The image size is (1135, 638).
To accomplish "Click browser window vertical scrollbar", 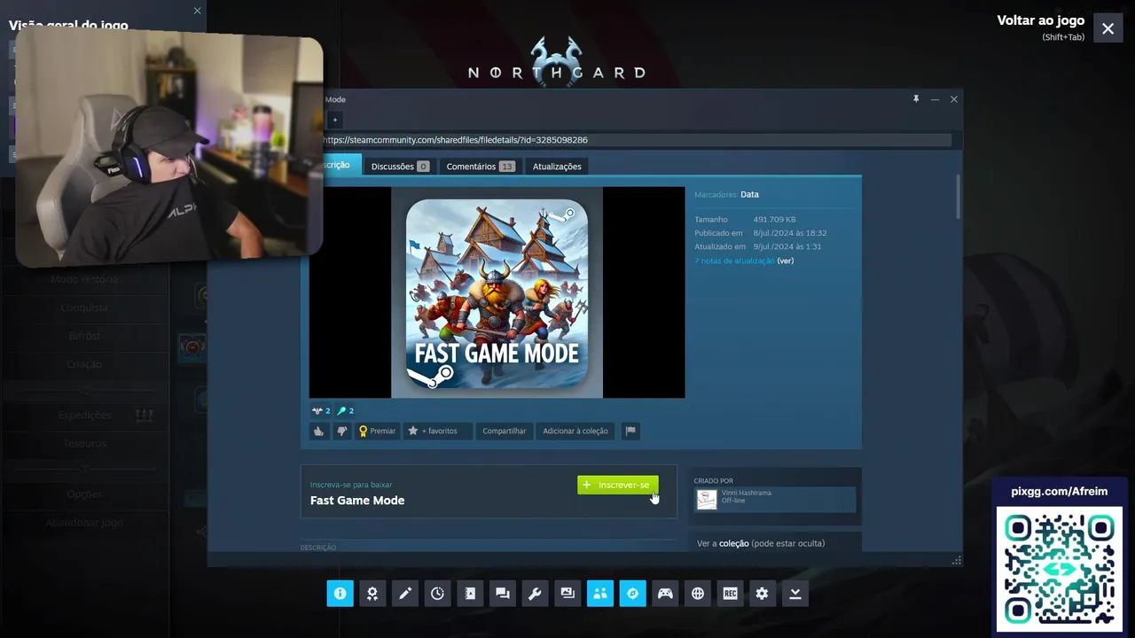I will [958, 197].
